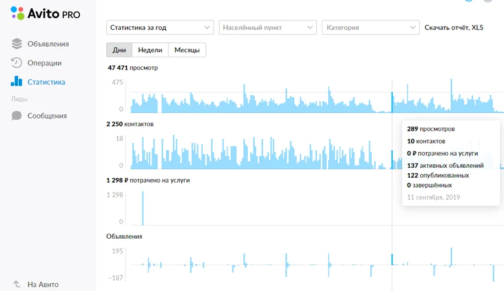This screenshot has height=291, width=504.
Task: Open Статистика in the sidebar
Action: (x=46, y=82)
